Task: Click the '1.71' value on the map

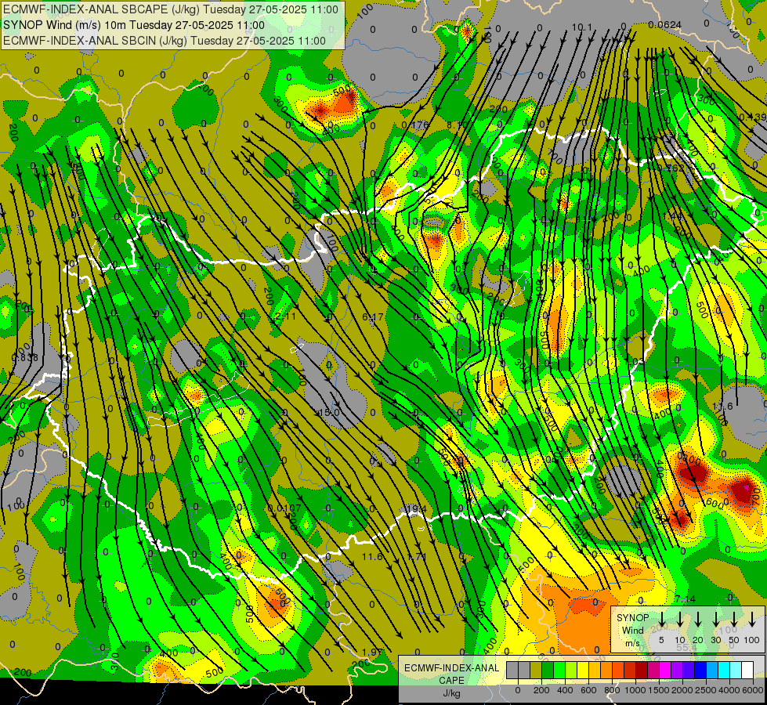Action: [x=417, y=557]
